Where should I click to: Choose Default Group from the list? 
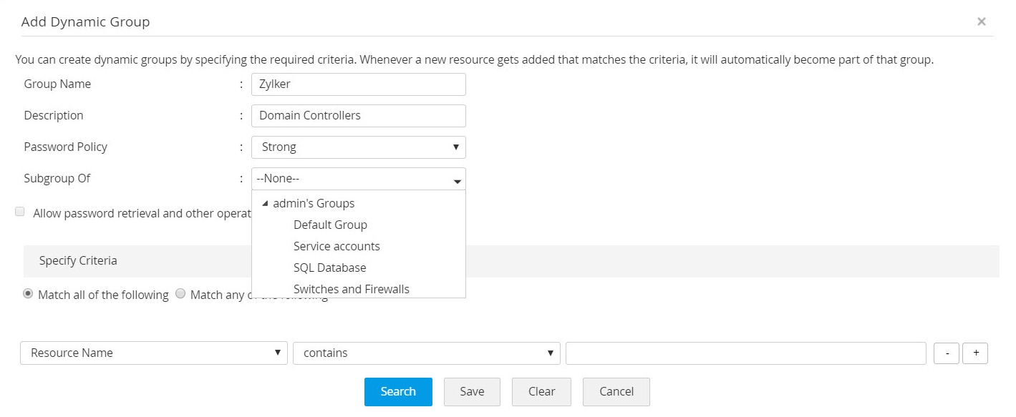[x=330, y=225]
